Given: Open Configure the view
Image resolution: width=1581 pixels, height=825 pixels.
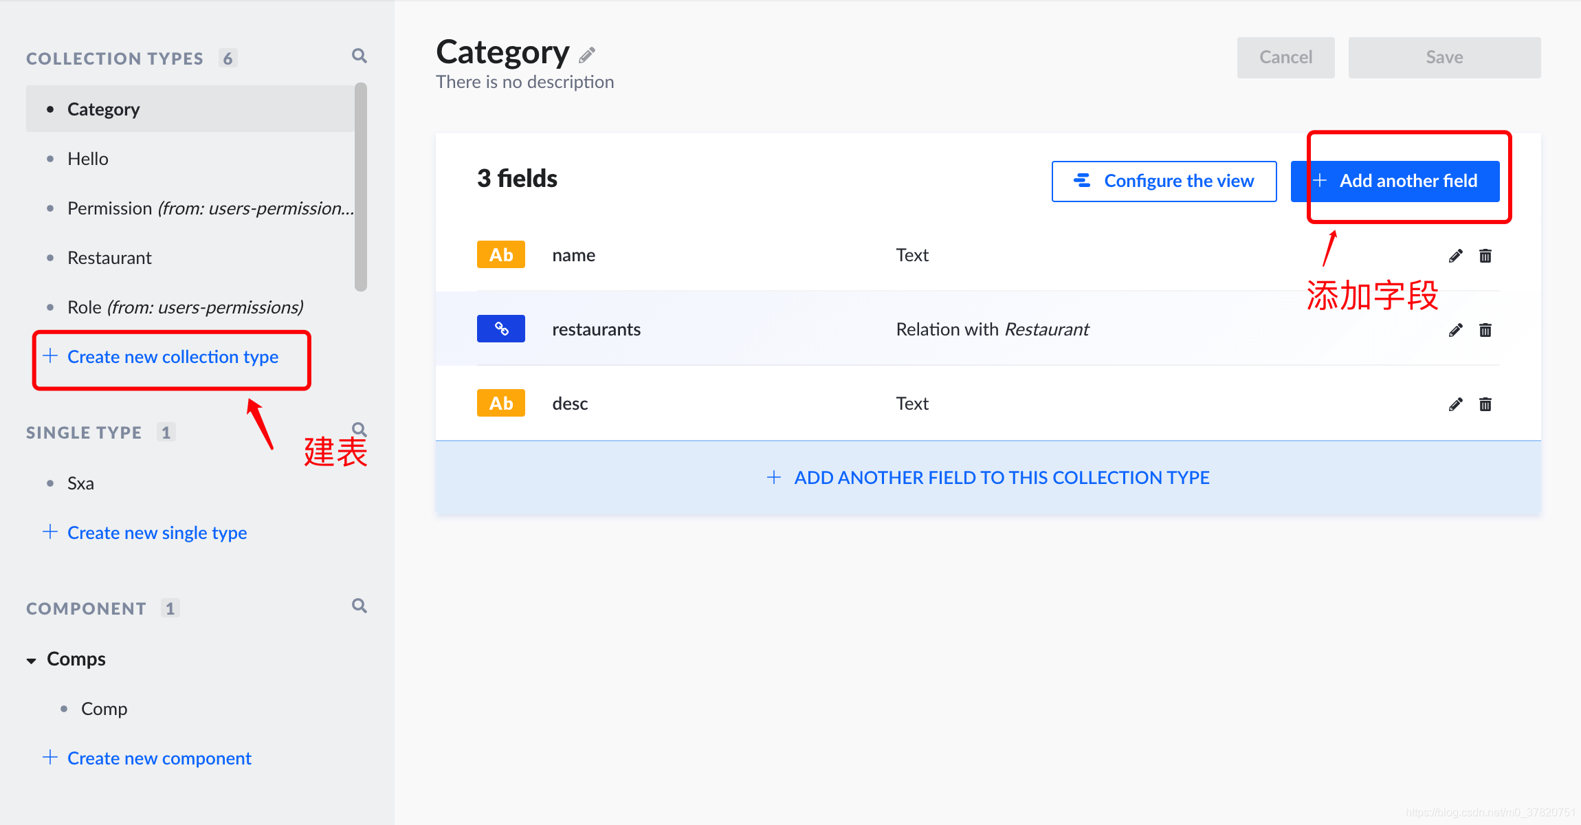Looking at the screenshot, I should click(x=1164, y=181).
